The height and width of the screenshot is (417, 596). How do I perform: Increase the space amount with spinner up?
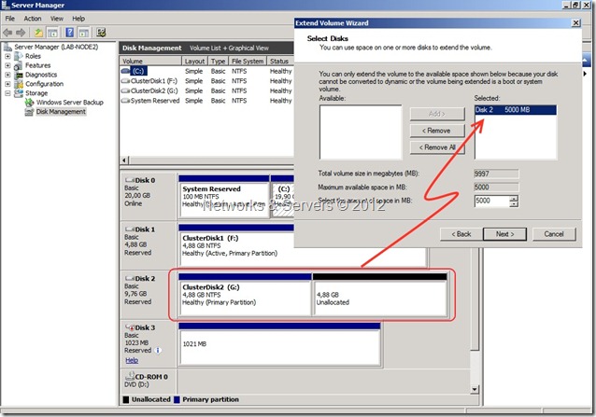click(x=514, y=198)
